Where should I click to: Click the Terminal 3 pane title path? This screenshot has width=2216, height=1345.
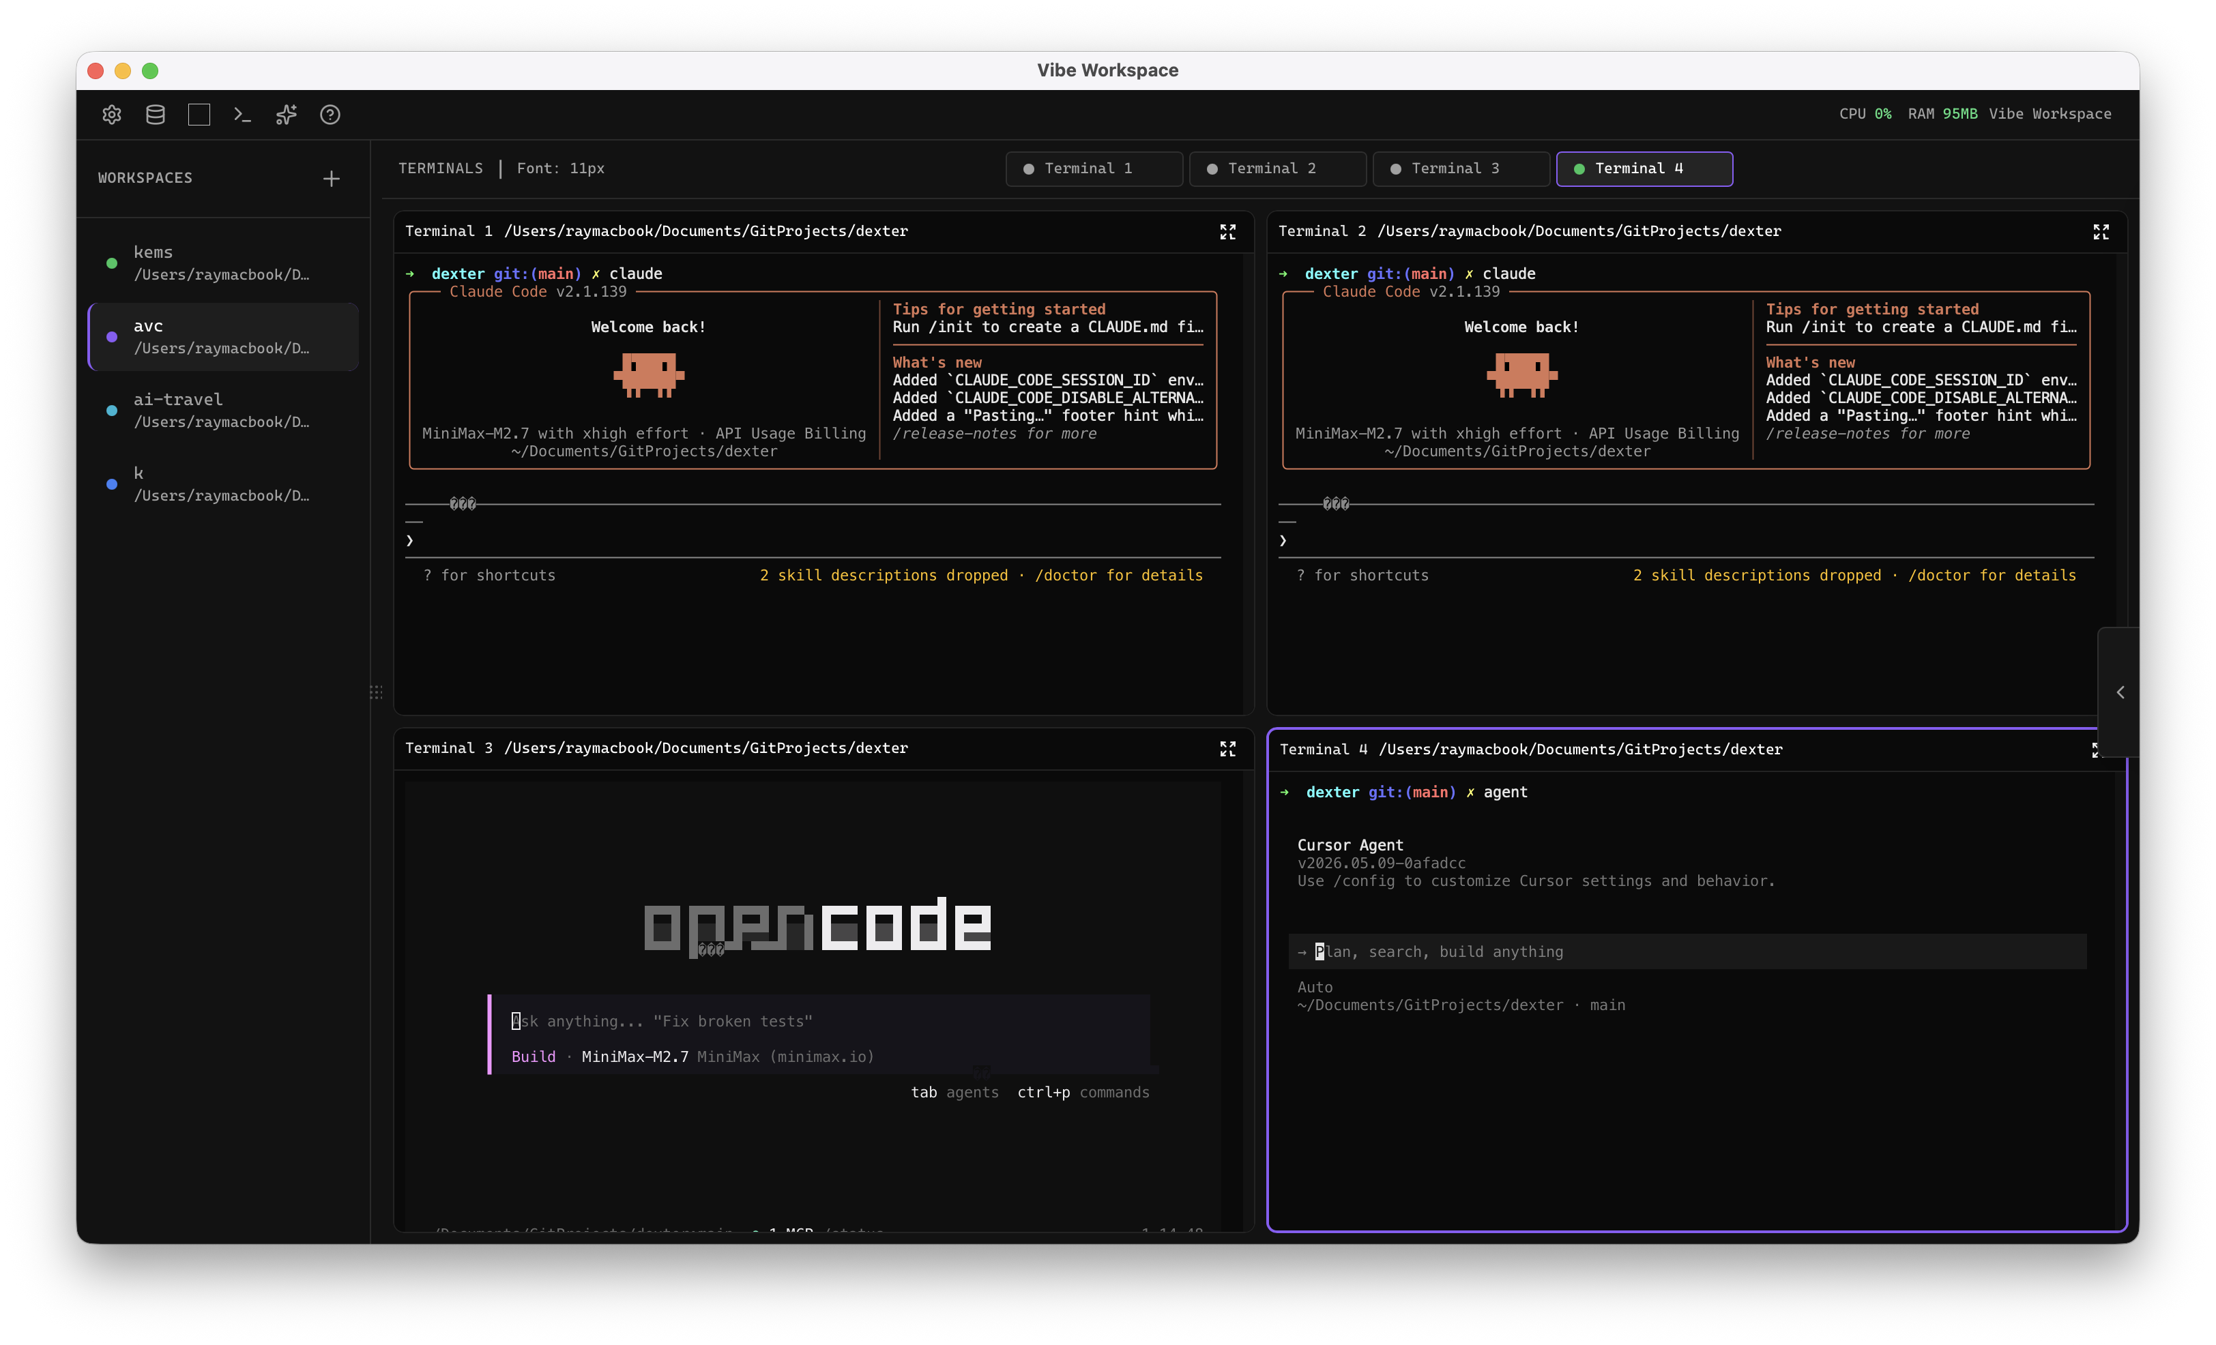pos(706,748)
